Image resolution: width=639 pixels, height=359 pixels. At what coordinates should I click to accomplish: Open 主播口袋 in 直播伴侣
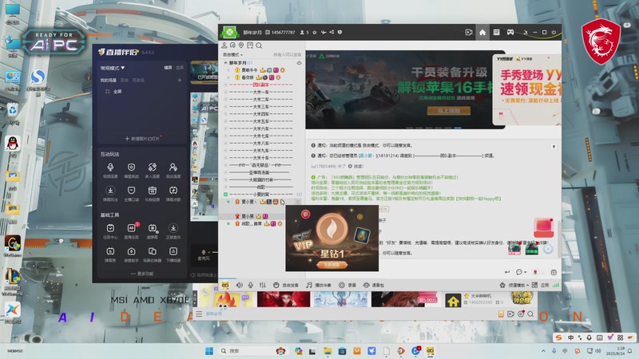click(x=131, y=193)
